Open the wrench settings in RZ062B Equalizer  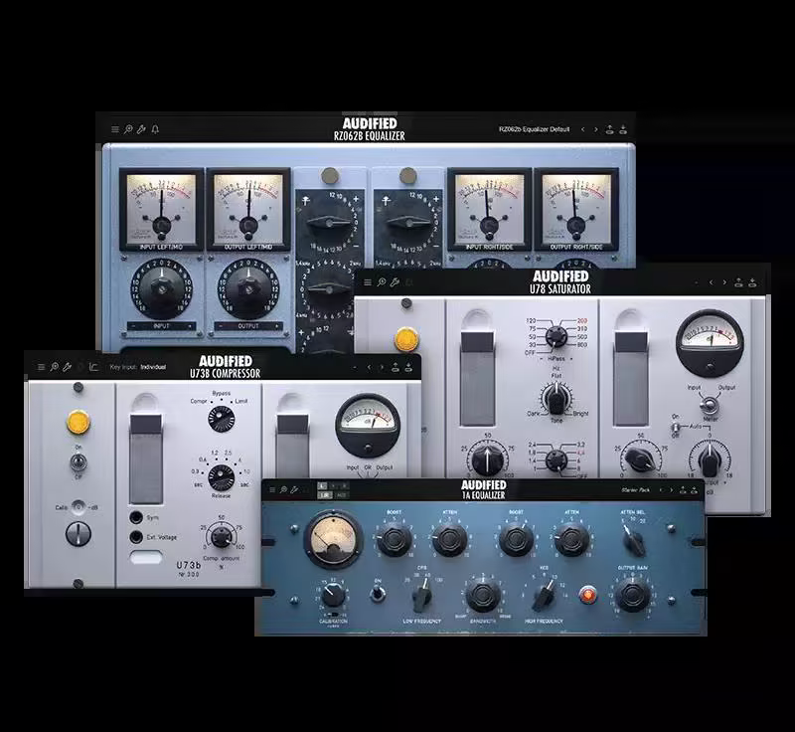pos(141,130)
